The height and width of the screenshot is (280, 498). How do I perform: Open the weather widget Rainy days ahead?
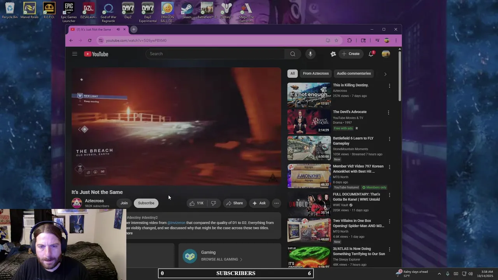click(x=412, y=274)
